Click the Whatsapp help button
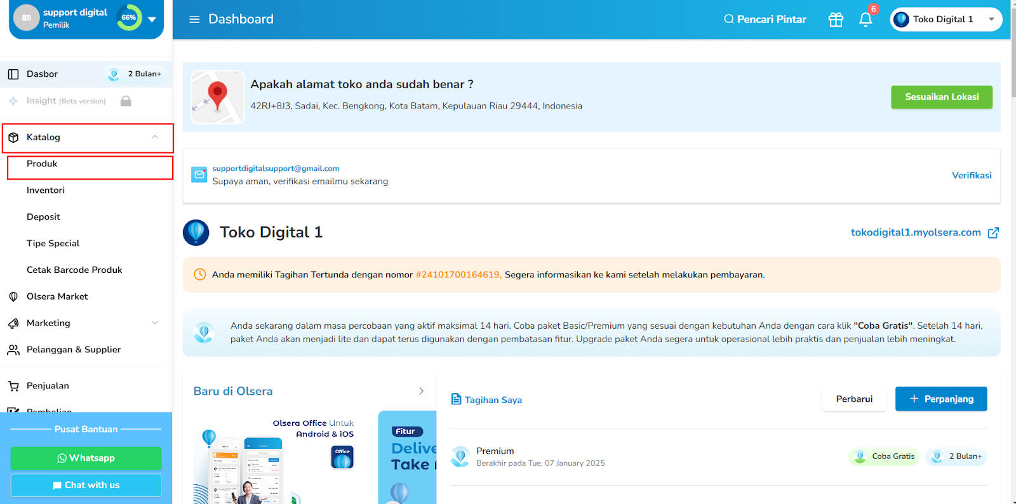 click(86, 458)
